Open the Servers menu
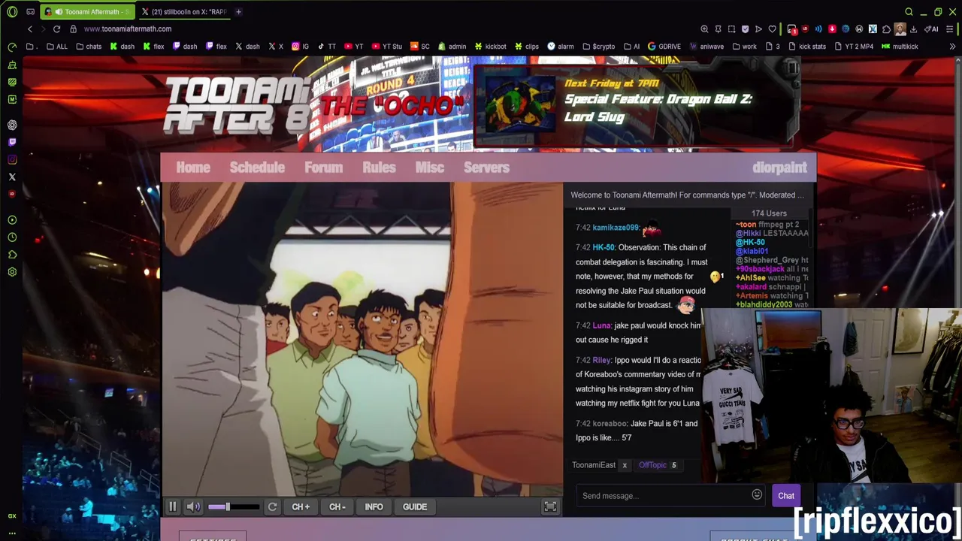962x541 pixels. (x=486, y=168)
